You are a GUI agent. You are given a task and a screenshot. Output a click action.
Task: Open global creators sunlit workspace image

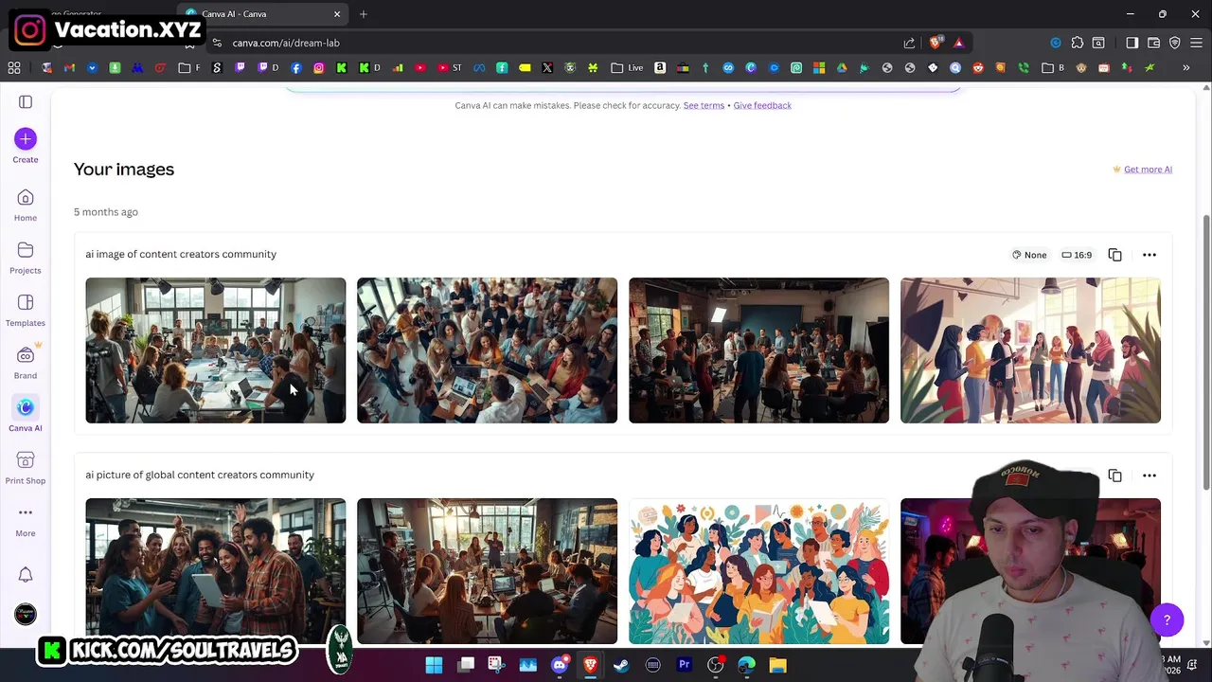487,571
